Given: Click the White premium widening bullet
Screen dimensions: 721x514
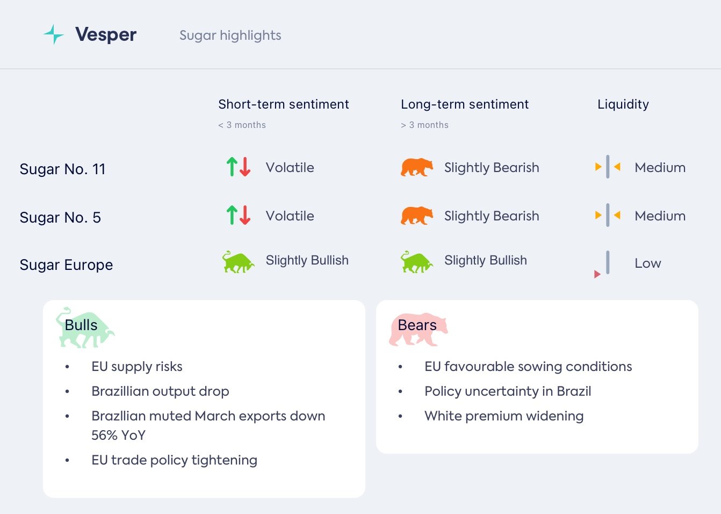Looking at the screenshot, I should coord(503,416).
